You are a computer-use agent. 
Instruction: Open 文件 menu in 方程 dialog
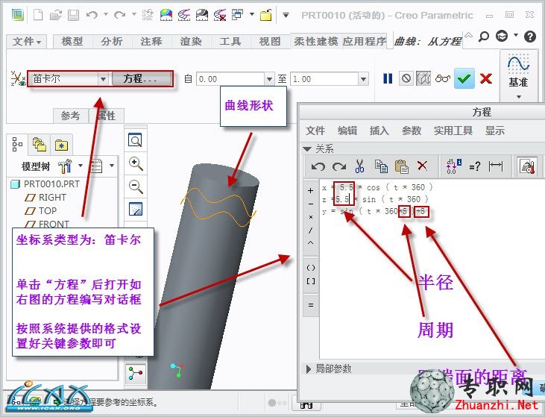315,131
